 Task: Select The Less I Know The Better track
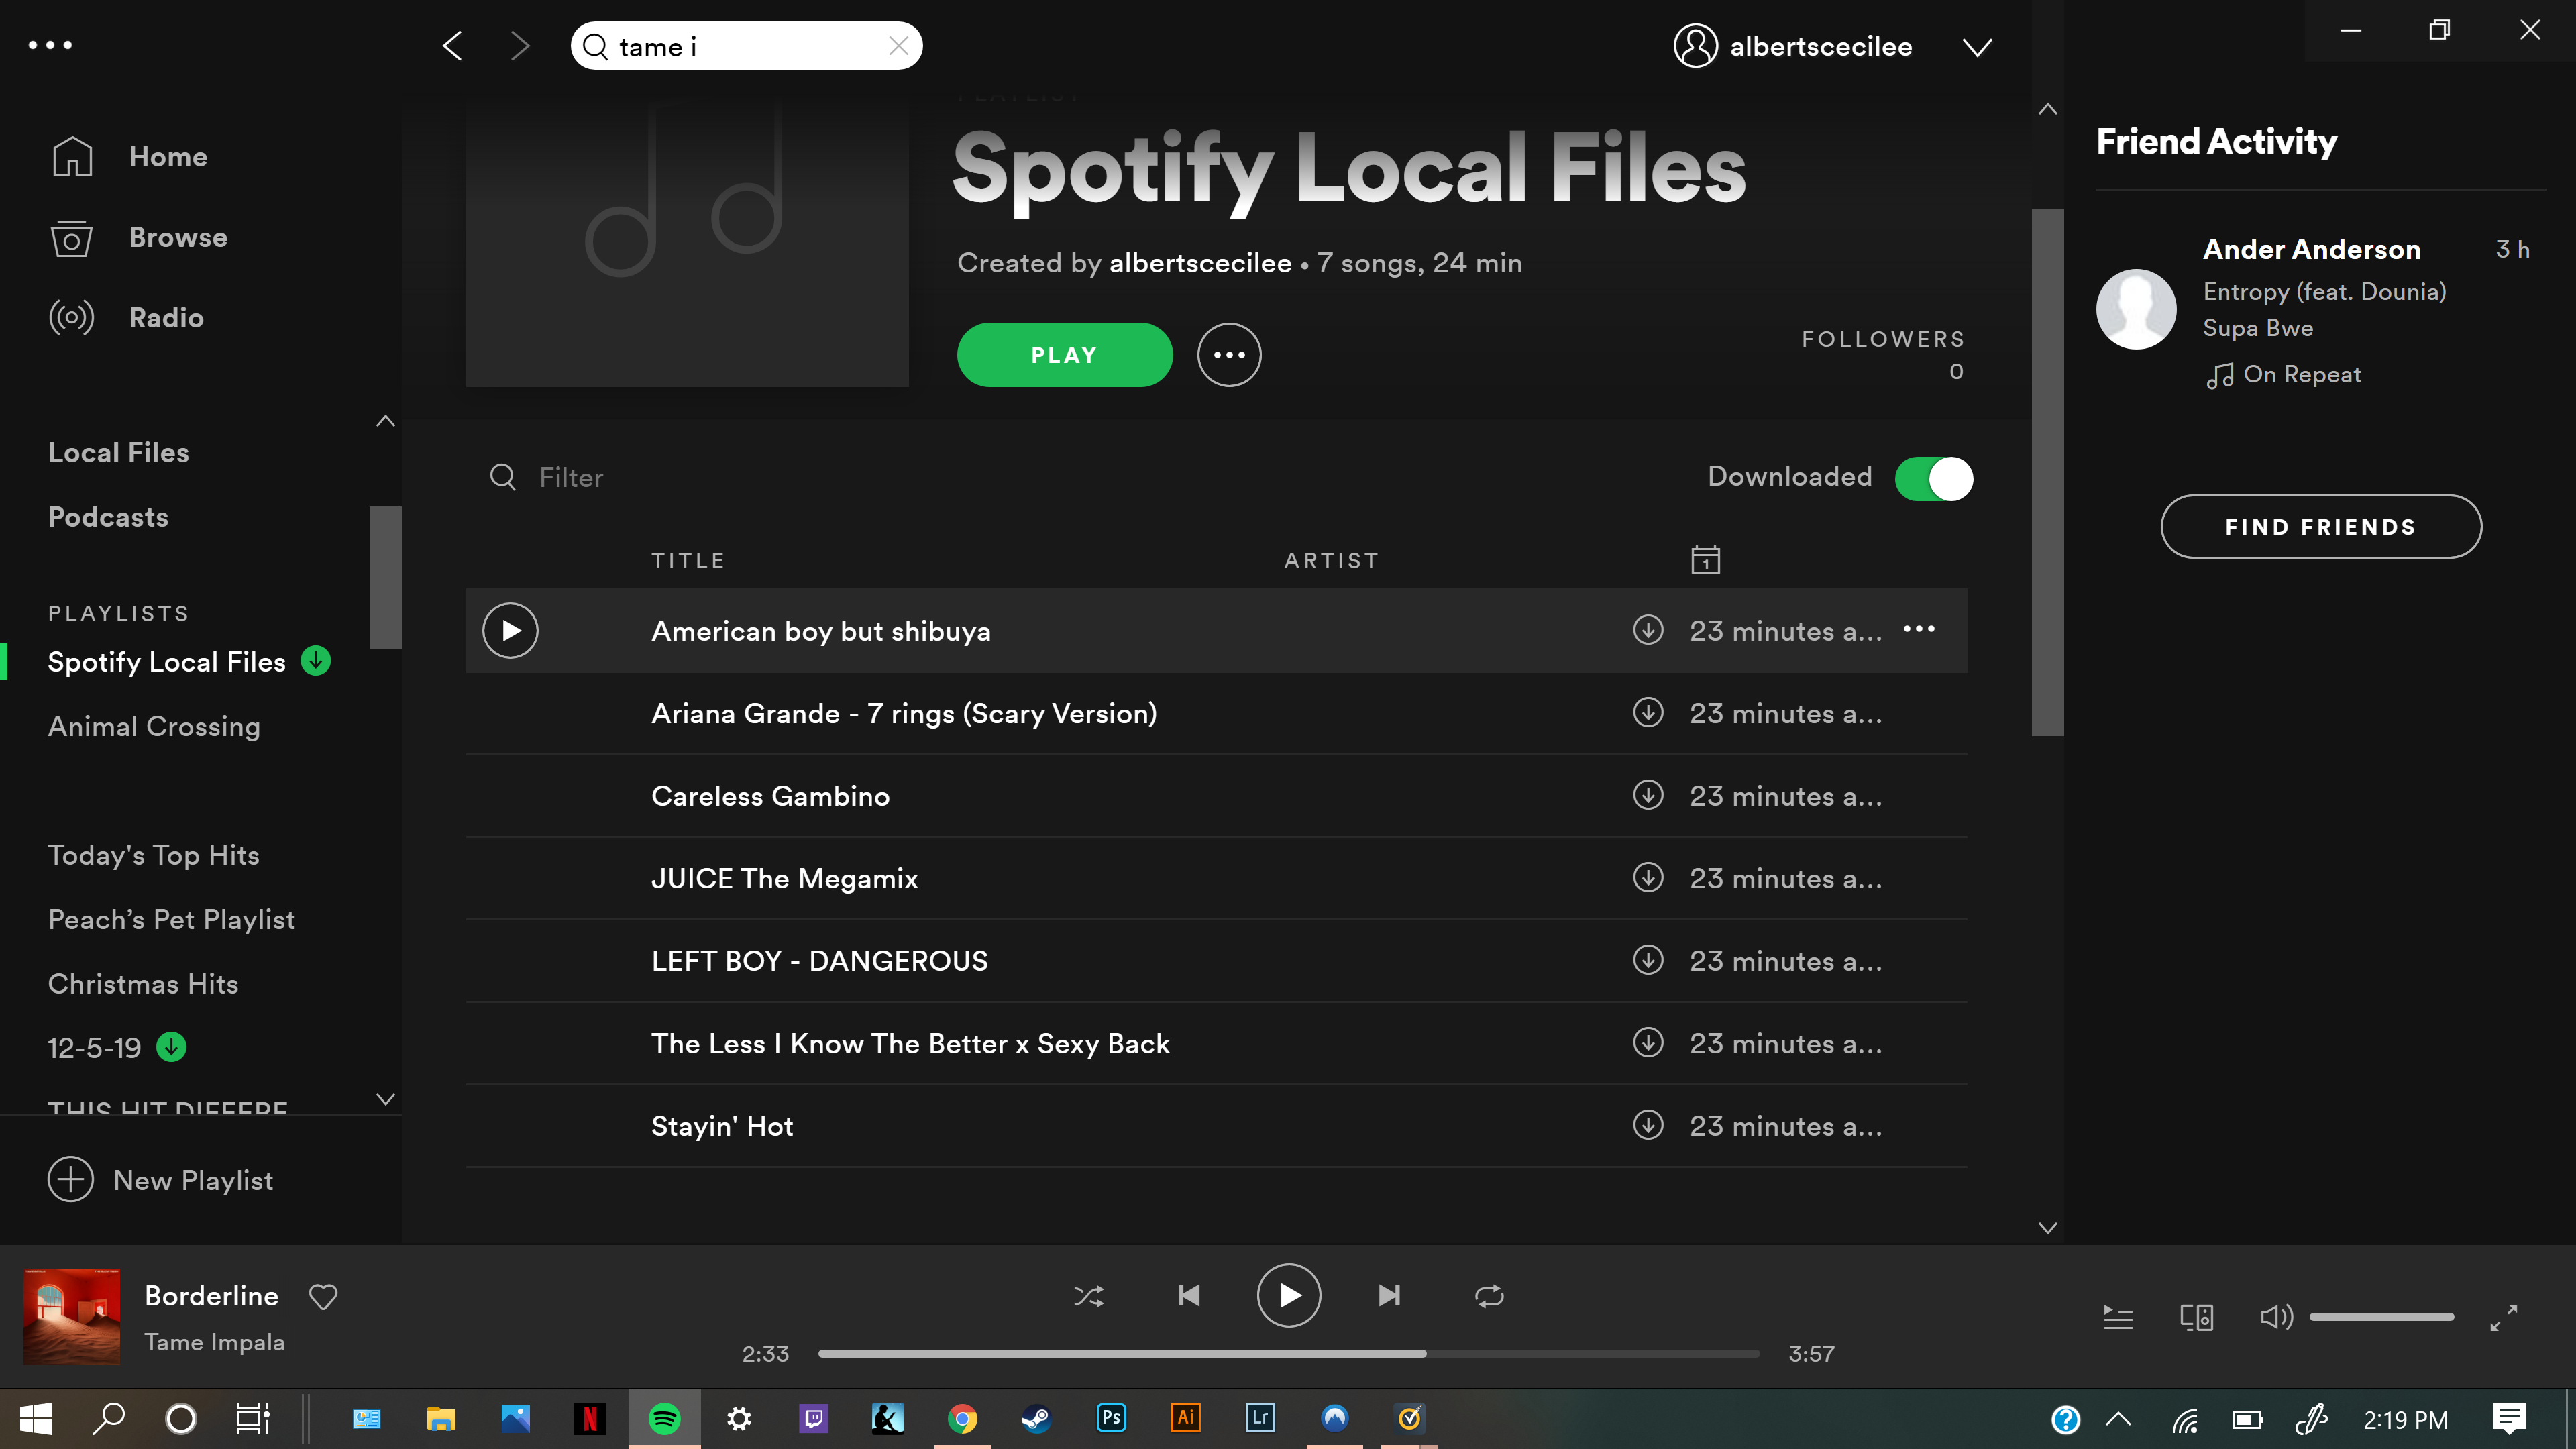click(x=1216, y=1043)
